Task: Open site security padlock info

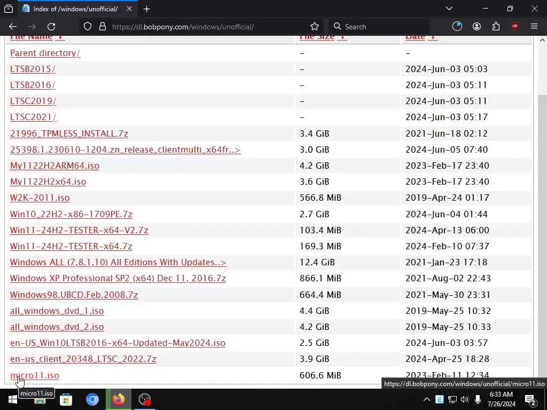Action: [x=102, y=27]
